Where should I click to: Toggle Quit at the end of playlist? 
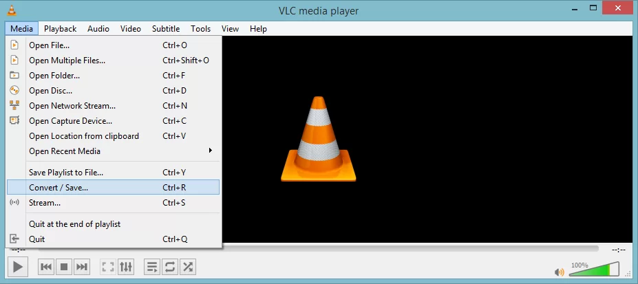point(114,224)
